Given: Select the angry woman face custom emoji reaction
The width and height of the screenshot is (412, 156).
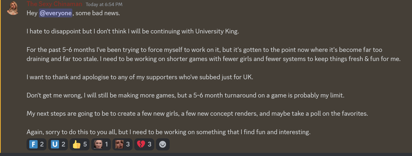Looking at the screenshot, I should [101, 144].
